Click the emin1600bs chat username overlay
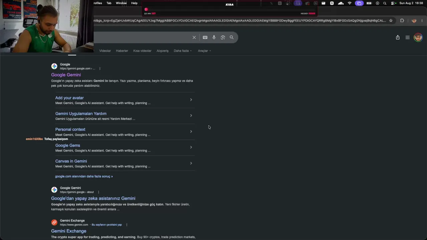The height and width of the screenshot is (240, 427). 34,139
